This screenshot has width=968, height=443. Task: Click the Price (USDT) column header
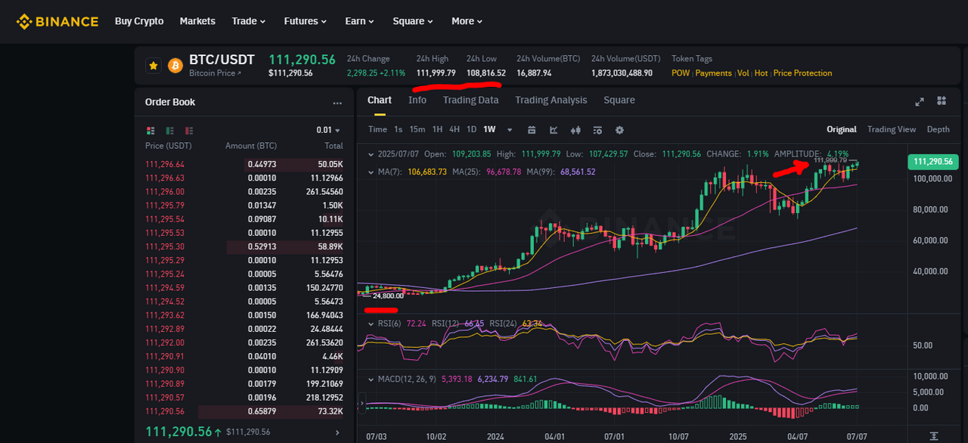pyautogui.click(x=169, y=146)
